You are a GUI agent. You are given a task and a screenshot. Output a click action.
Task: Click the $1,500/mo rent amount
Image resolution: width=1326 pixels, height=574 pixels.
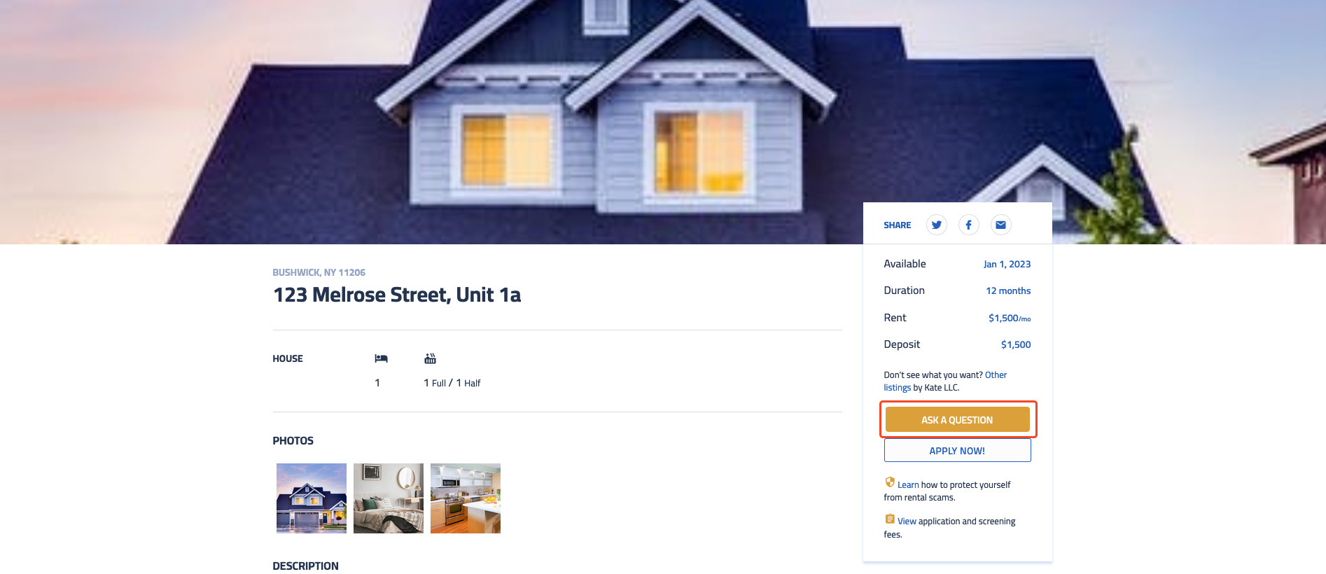click(1010, 318)
